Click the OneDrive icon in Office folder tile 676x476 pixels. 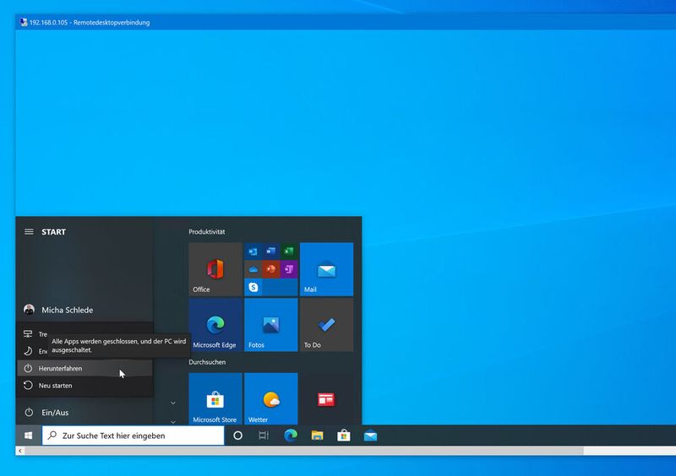pos(253,269)
